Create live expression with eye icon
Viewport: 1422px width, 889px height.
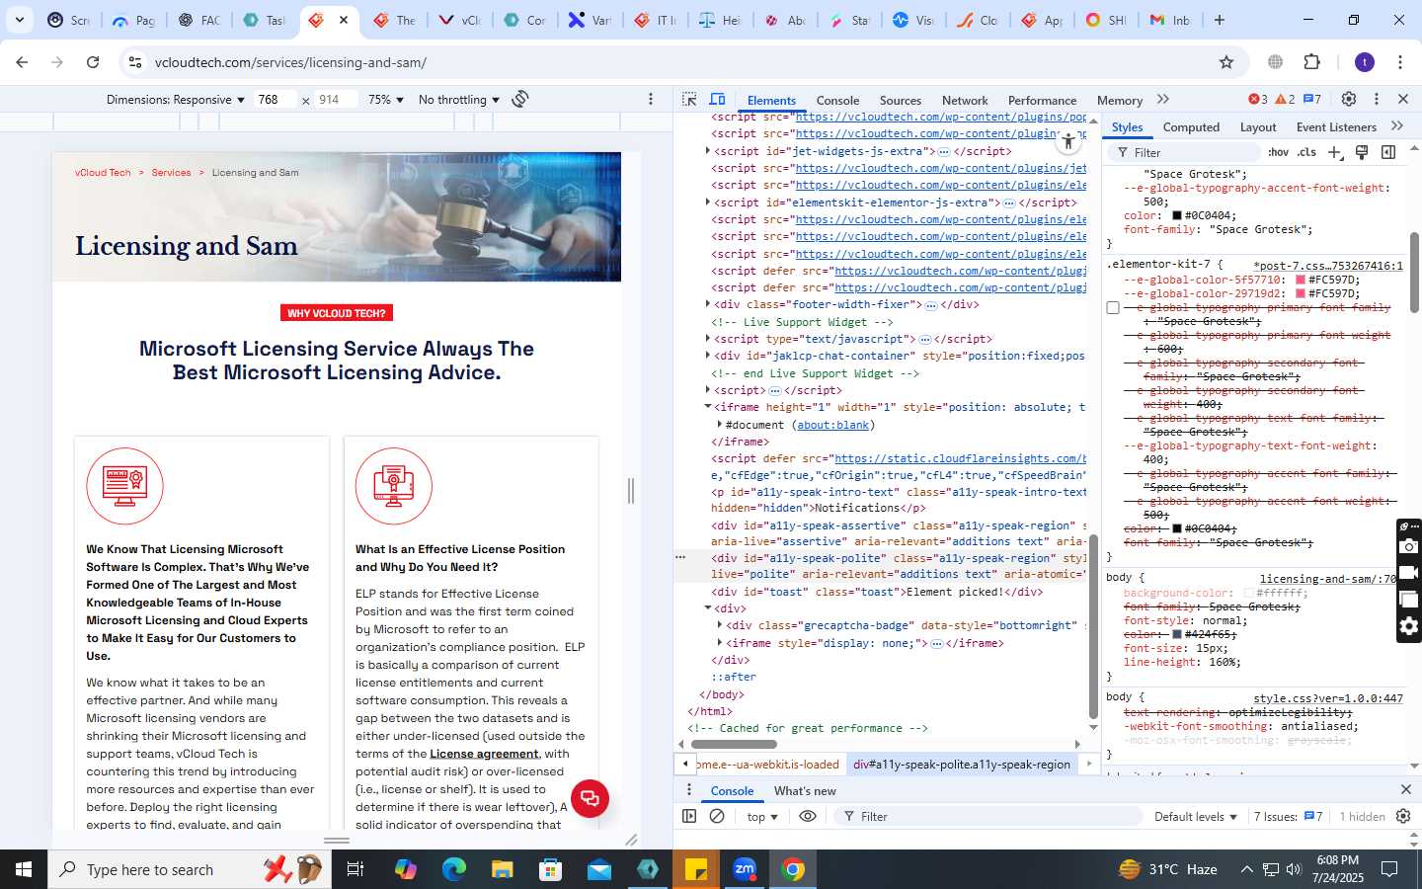(808, 816)
